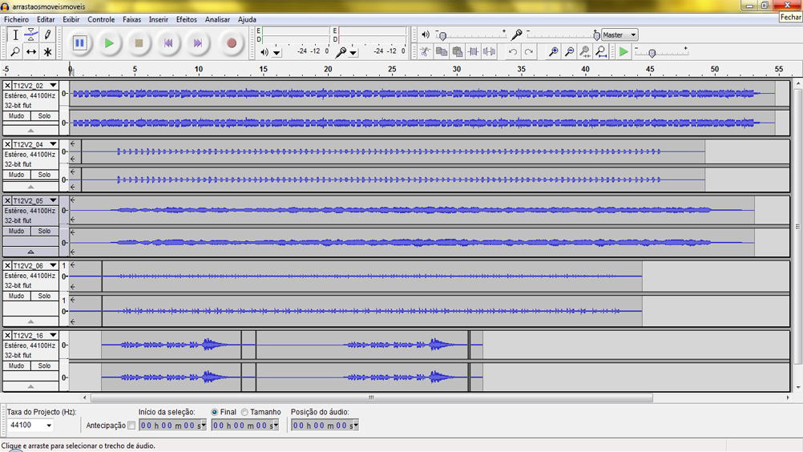
Task: Skip to start of project
Action: (168, 43)
